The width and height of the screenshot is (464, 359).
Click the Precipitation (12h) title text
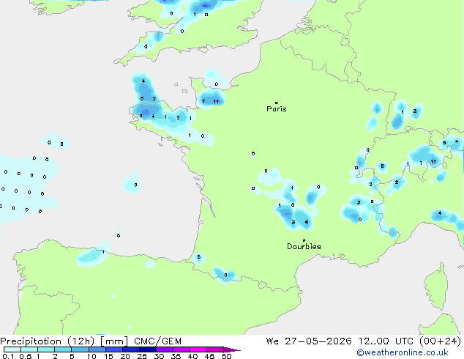pyautogui.click(x=48, y=341)
